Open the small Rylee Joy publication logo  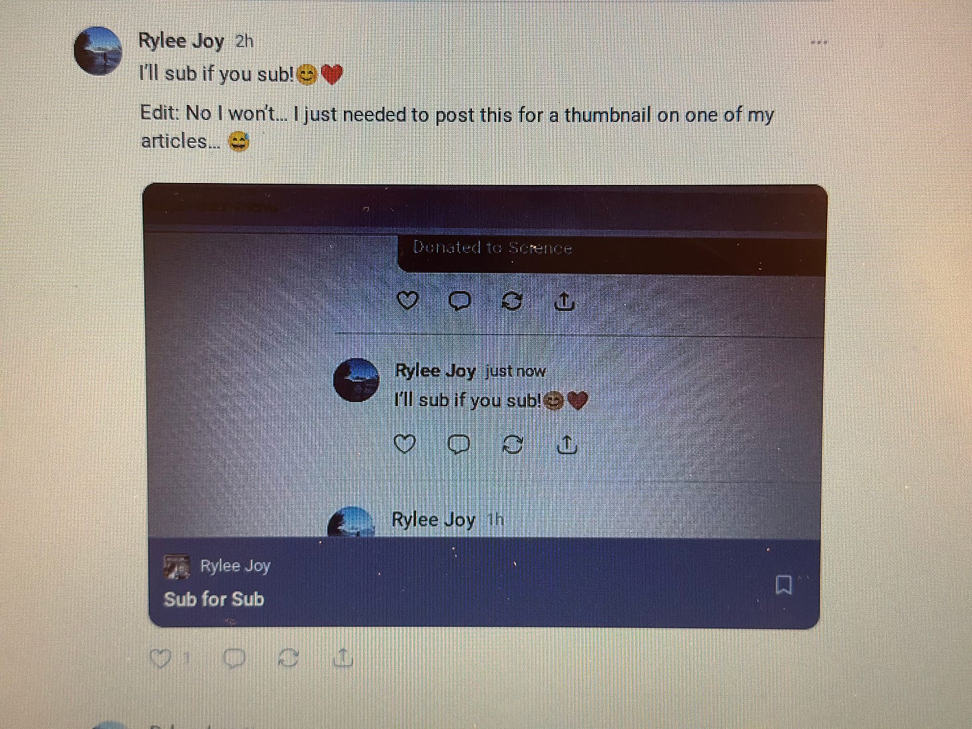177,567
